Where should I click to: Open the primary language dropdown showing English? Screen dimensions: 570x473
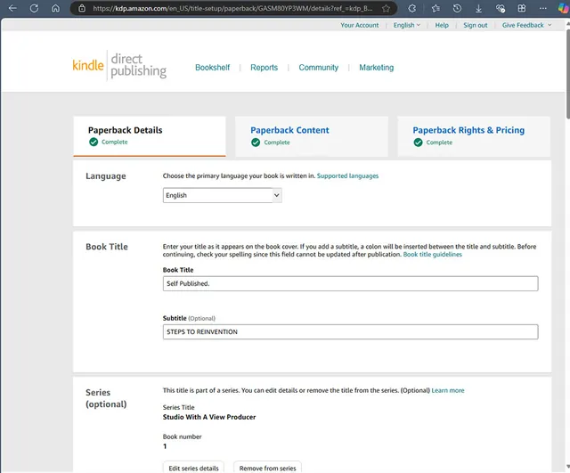(x=222, y=195)
